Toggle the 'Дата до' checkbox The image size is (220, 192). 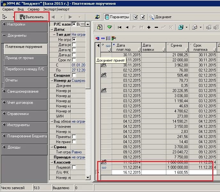coord(74,55)
